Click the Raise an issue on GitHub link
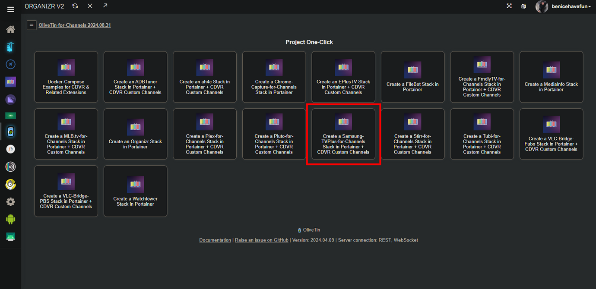The height and width of the screenshot is (289, 596). tap(261, 240)
